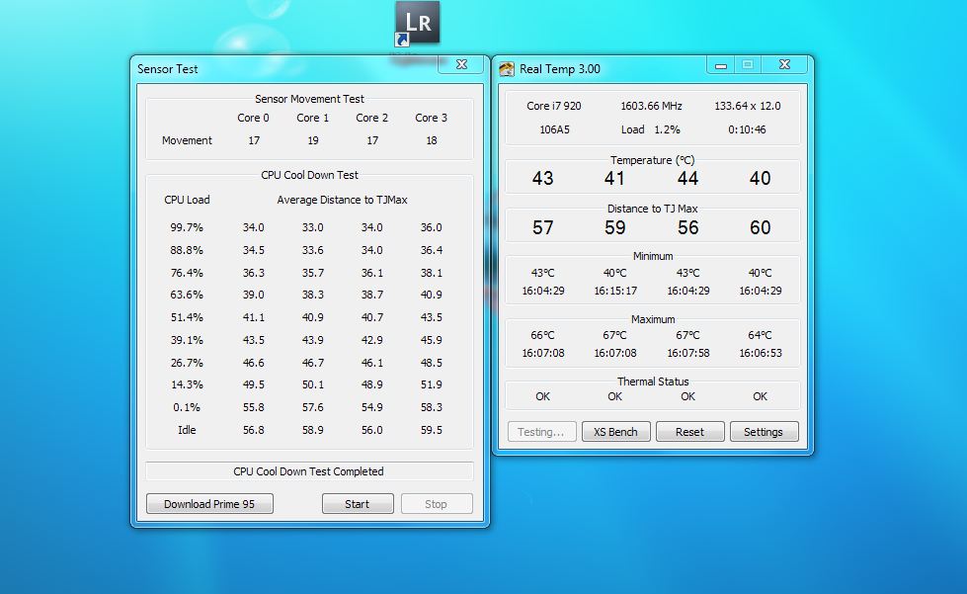Click the maximum timestamp '16:07:58'
This screenshot has height=594, width=967.
tap(688, 353)
